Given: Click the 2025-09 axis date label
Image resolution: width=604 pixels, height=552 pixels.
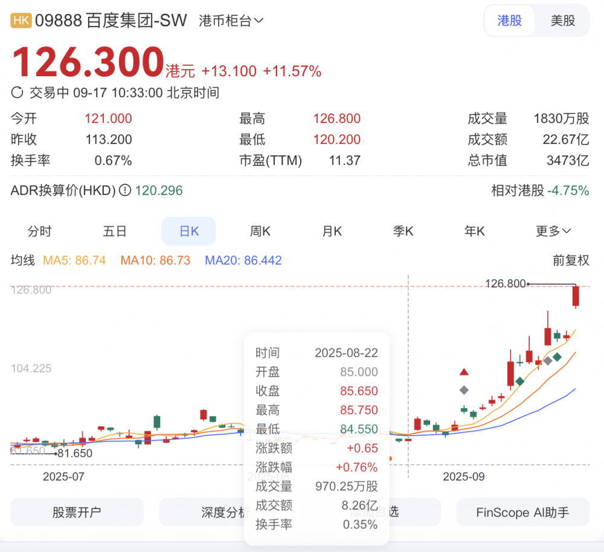Looking at the screenshot, I should pyautogui.click(x=464, y=476).
